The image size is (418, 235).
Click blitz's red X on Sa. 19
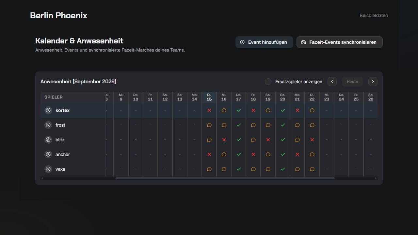[268, 140]
